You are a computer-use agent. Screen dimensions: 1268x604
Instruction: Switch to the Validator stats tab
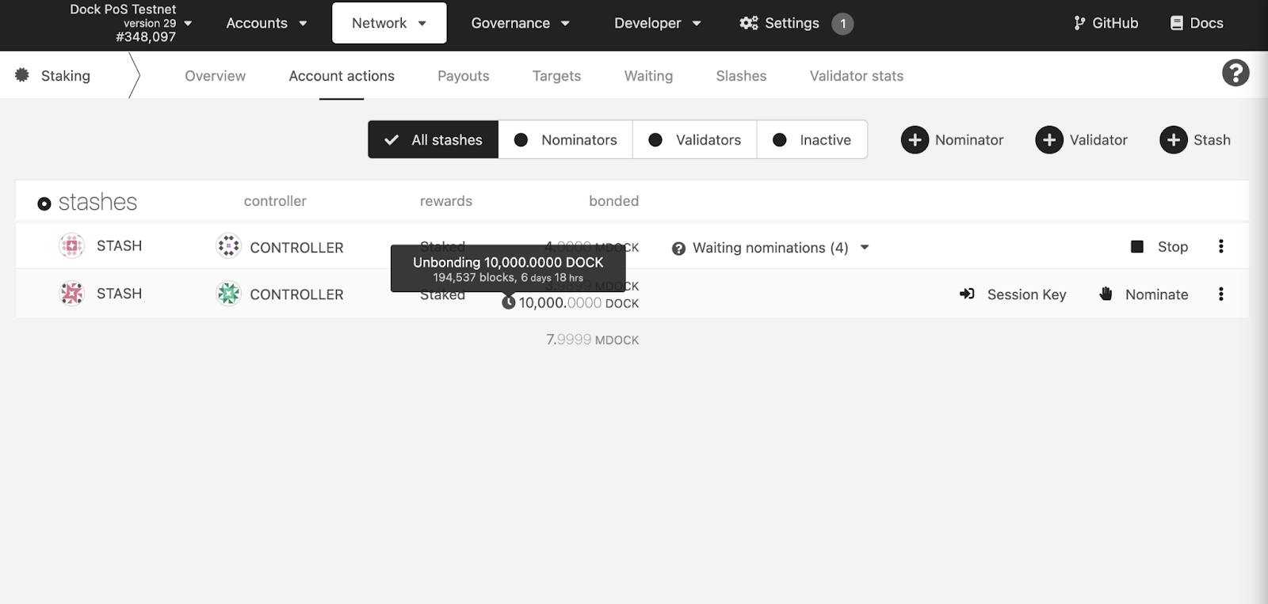(x=857, y=76)
